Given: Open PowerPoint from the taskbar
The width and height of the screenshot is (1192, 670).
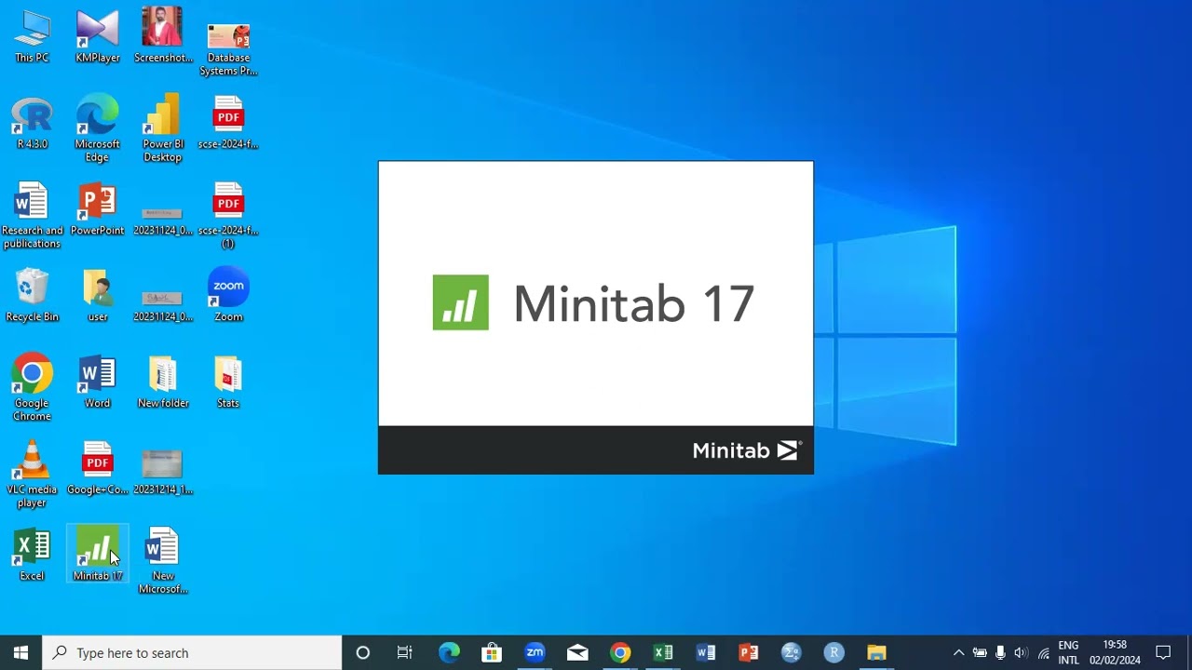Looking at the screenshot, I should (x=749, y=652).
